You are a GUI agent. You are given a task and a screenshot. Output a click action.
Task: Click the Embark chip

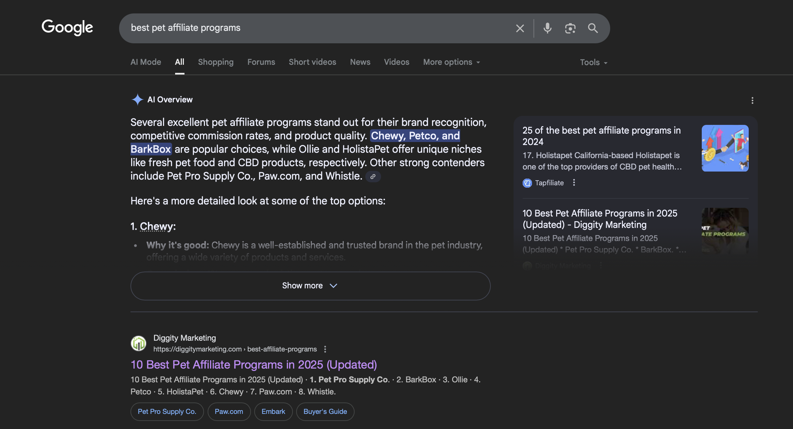click(273, 412)
